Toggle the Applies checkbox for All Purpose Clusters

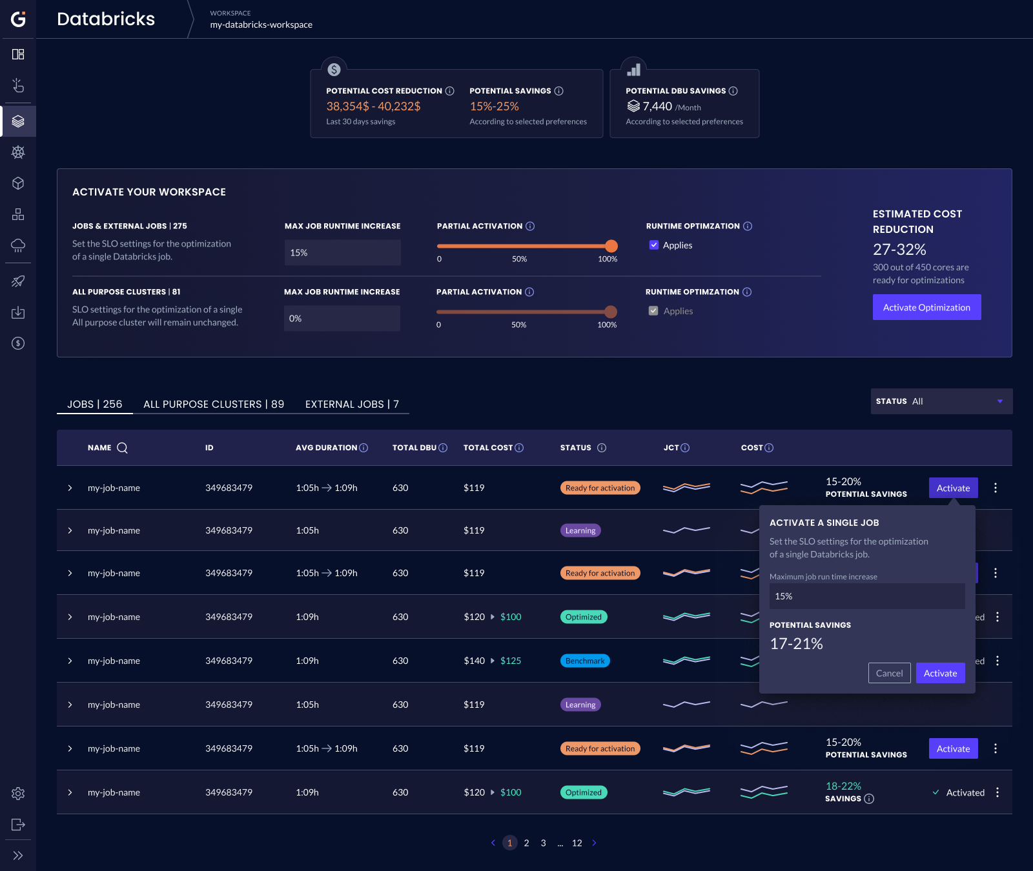(653, 311)
